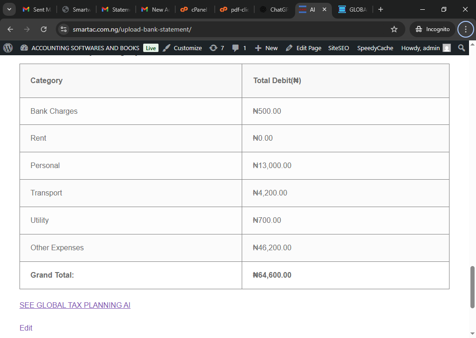
Task: Switch to the ChatGPT browser tab
Action: [274, 9]
